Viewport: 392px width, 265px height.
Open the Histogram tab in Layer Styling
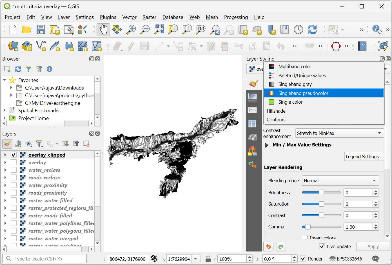[252, 110]
